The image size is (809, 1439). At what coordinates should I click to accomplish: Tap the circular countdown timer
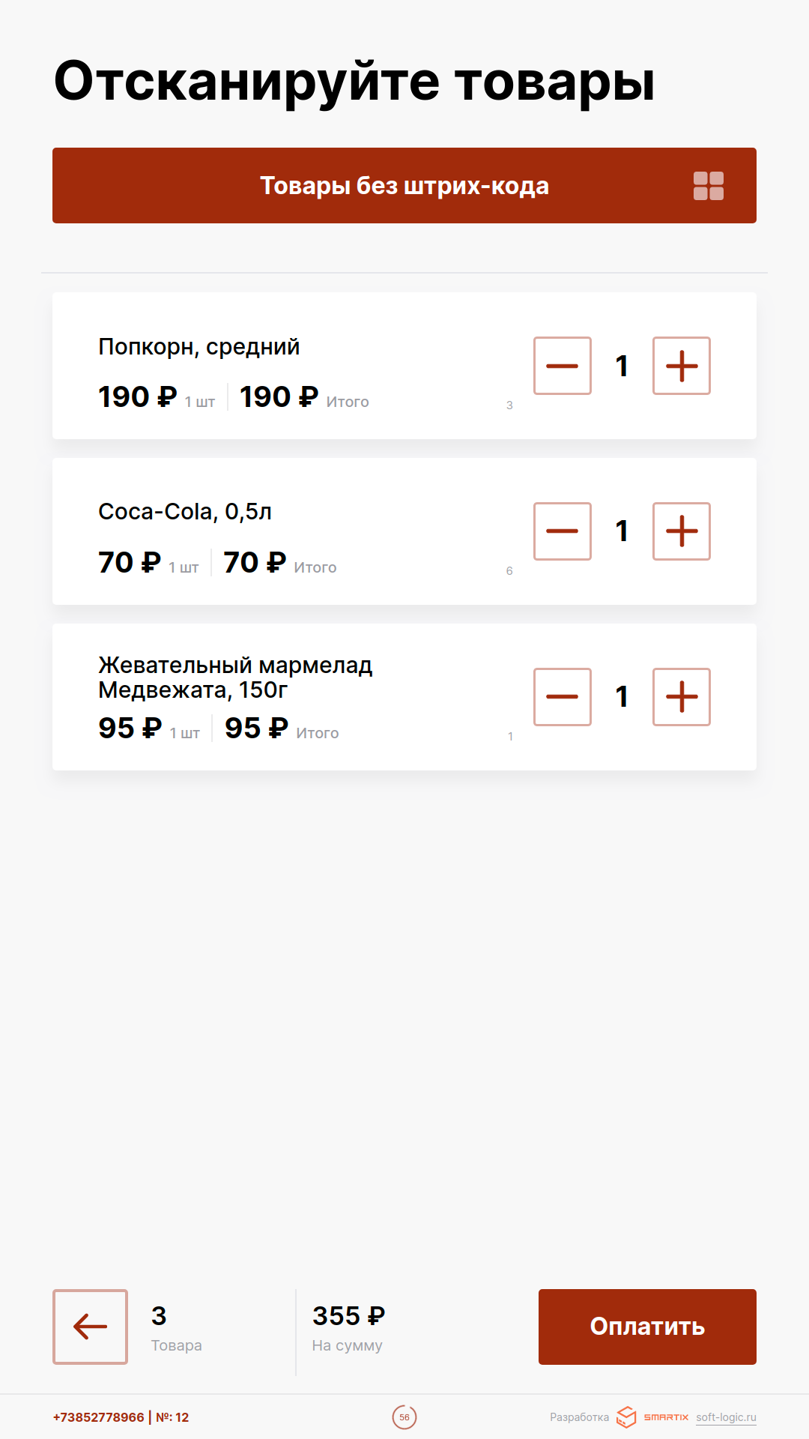pos(404,1417)
